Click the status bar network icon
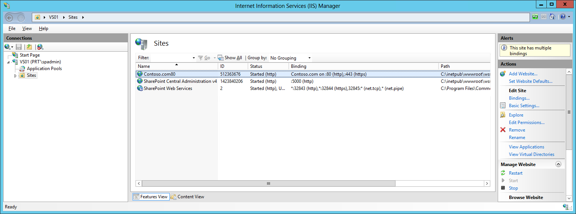The width and height of the screenshot is (576, 214). pyautogui.click(x=566, y=207)
